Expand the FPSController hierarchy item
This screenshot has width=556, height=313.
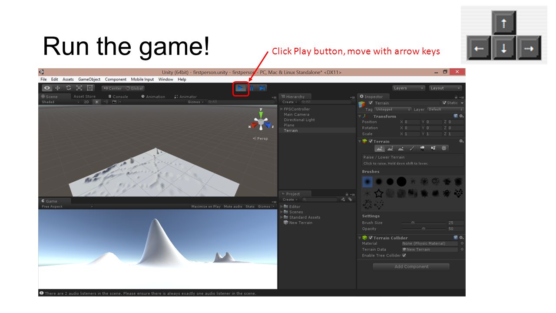(x=282, y=109)
